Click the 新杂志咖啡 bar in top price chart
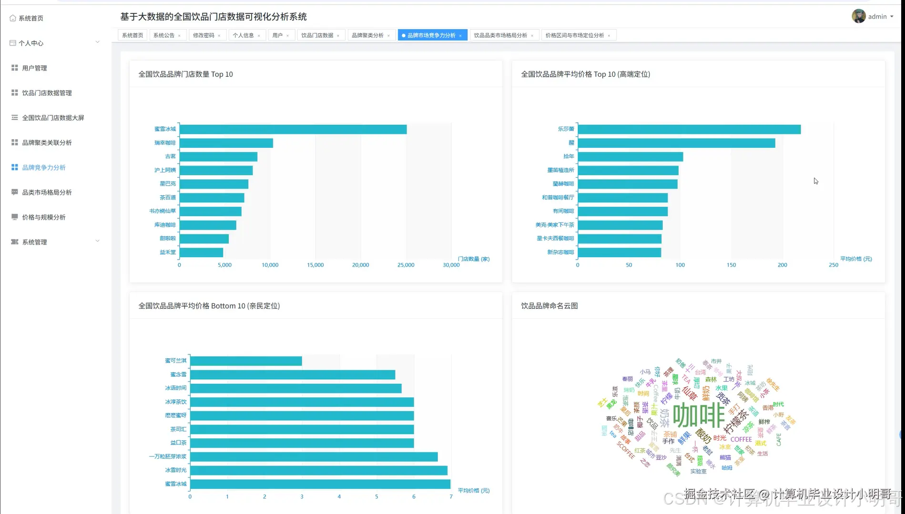Image resolution: width=905 pixels, height=514 pixels. tap(620, 252)
